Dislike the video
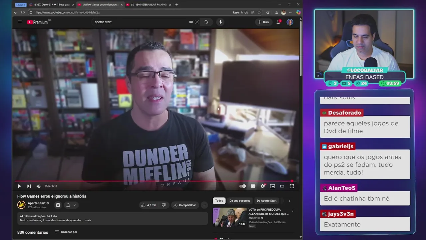Screen dimensions: 426x240 [x=164, y=205]
